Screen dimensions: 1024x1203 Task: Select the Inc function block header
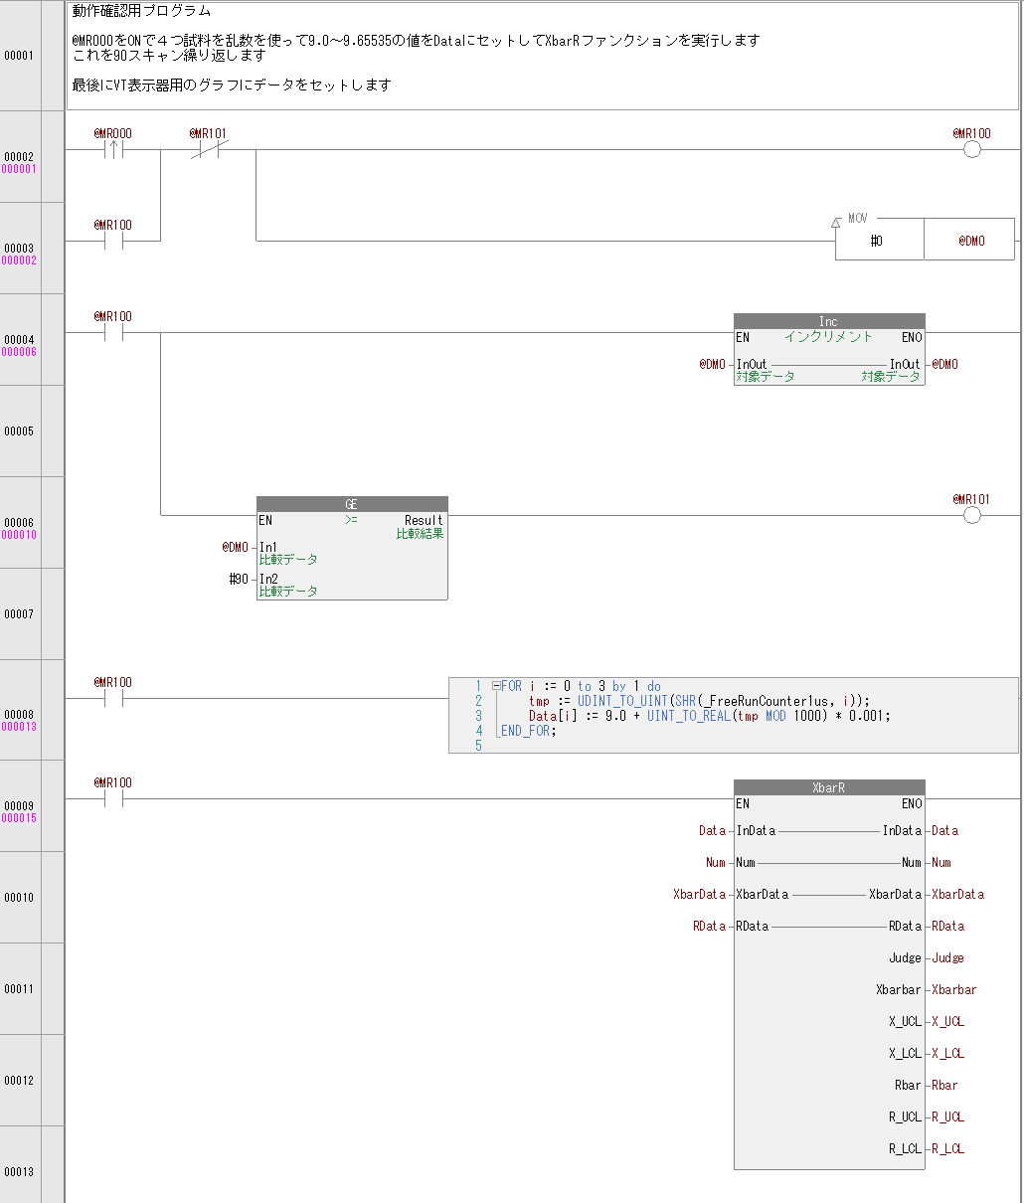[x=828, y=321]
